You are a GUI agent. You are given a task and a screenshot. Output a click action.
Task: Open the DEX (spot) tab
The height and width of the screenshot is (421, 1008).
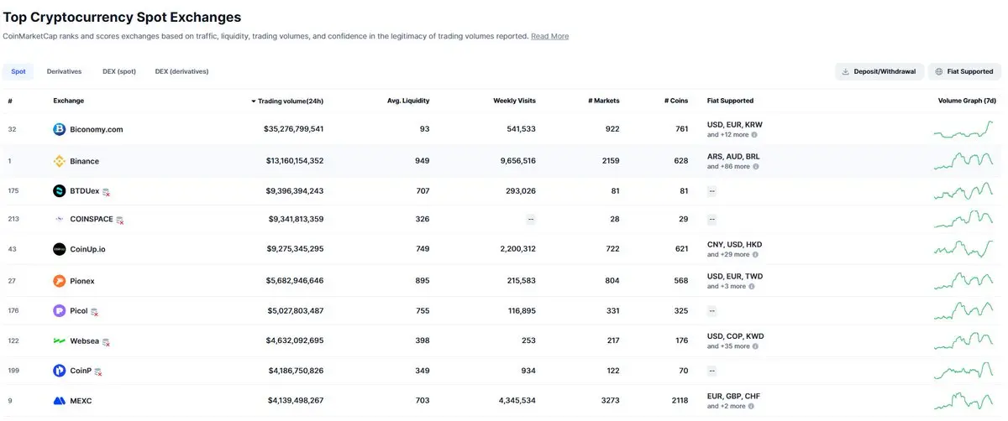[x=119, y=71]
